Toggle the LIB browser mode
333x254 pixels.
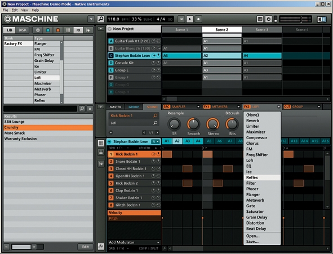tap(10, 30)
